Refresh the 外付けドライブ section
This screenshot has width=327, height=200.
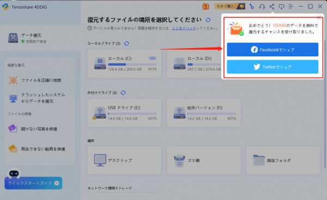point(123,93)
